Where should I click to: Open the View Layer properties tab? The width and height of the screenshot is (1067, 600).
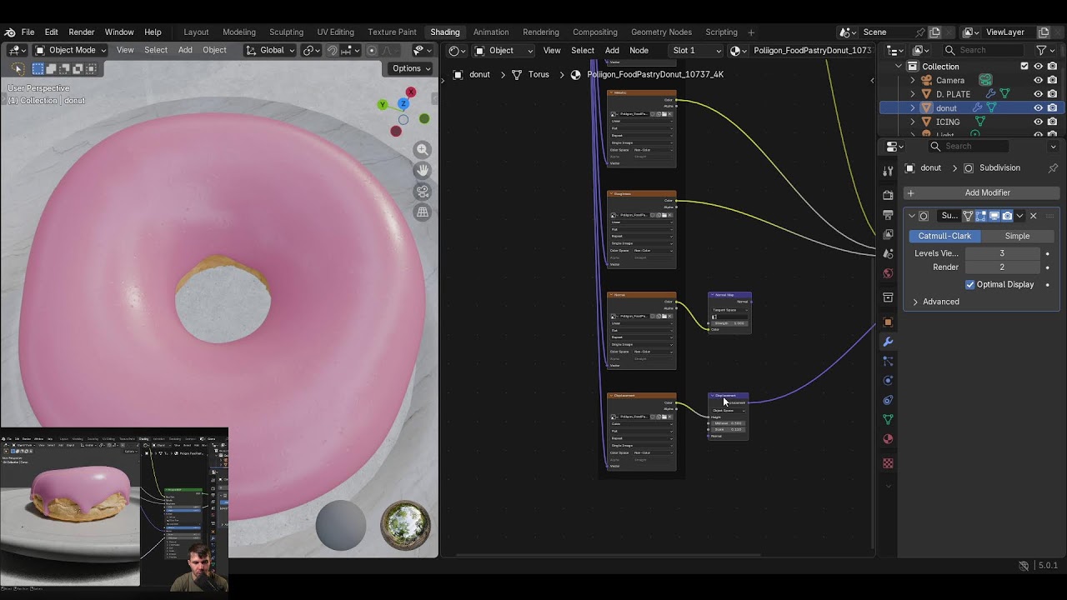tap(888, 235)
